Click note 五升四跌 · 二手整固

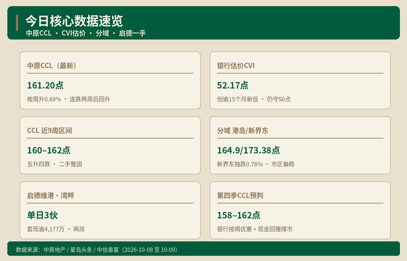[x=55, y=164]
